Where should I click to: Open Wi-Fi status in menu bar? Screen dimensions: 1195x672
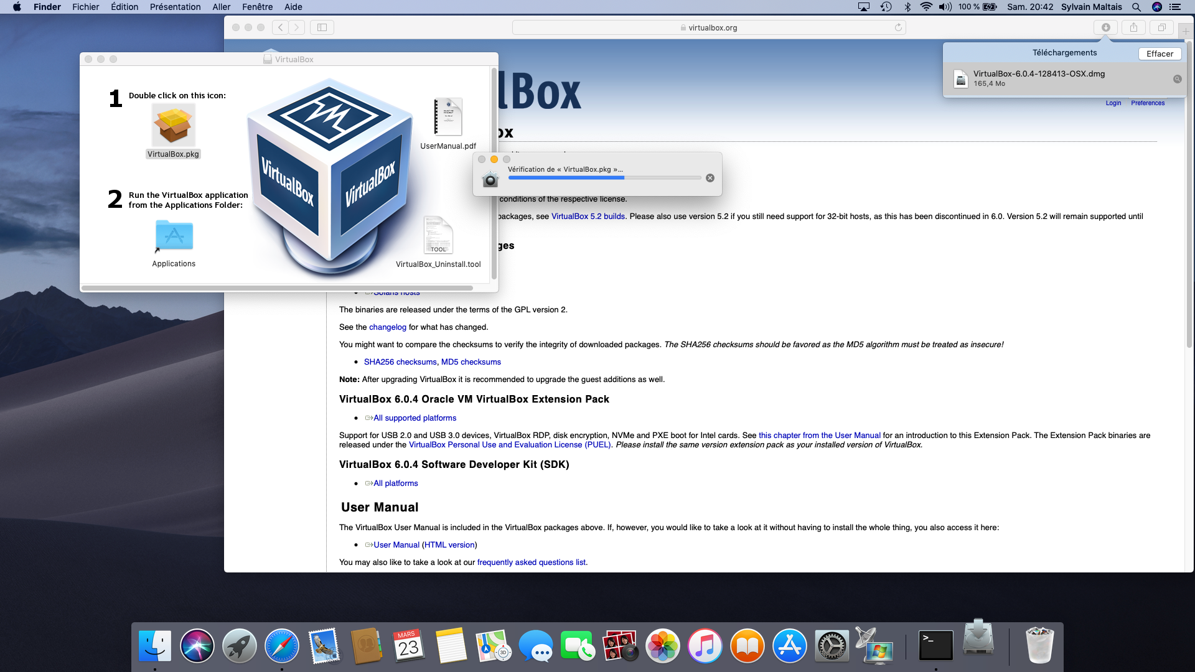click(926, 7)
